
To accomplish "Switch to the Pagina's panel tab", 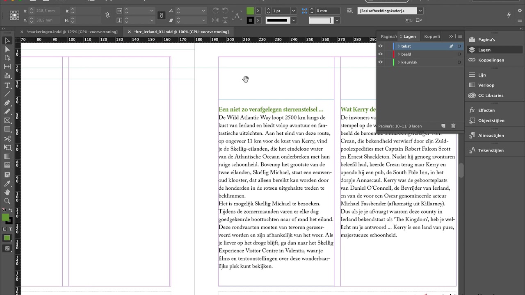I will 388,36.
